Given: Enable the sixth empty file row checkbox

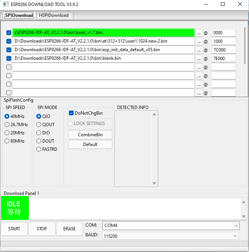Looking at the screenshot, I should coord(9,75).
